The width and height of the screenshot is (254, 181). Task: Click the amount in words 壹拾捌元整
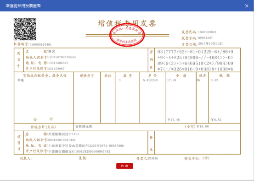click(84, 127)
